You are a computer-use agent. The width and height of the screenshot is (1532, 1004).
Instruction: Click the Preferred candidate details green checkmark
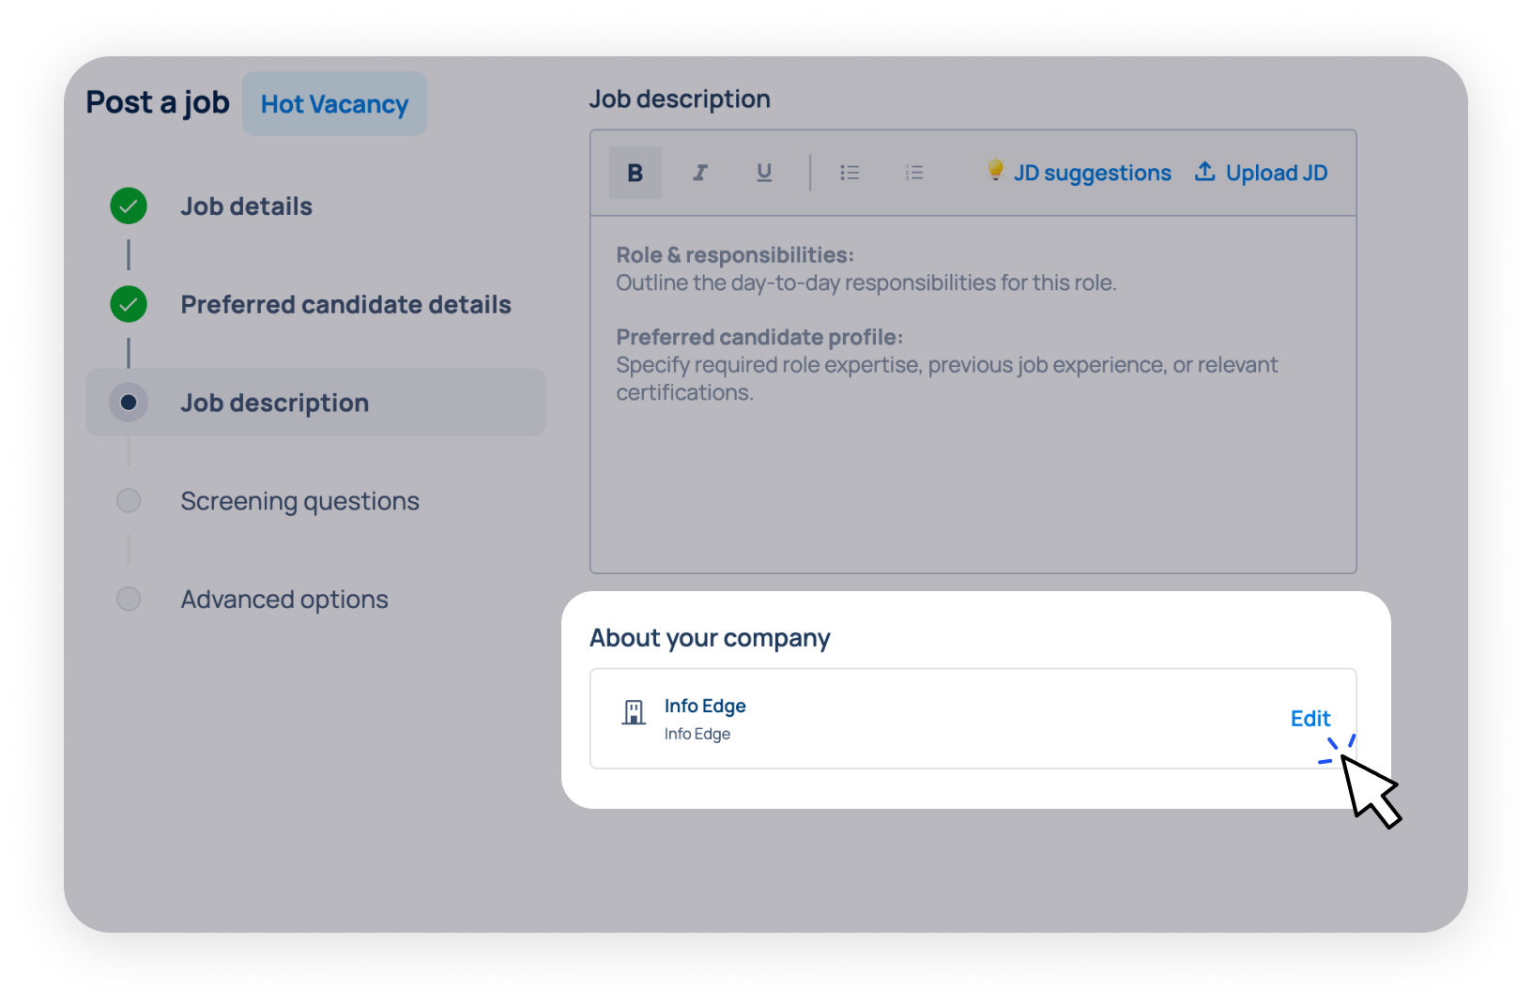pyautogui.click(x=129, y=305)
